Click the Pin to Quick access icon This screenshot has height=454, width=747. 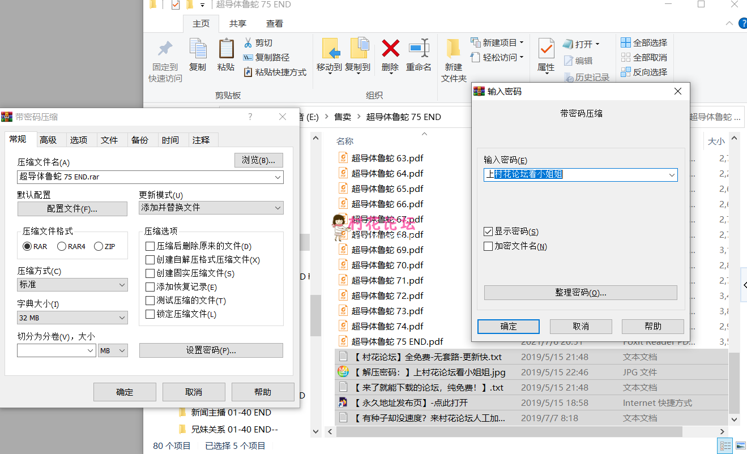point(165,49)
